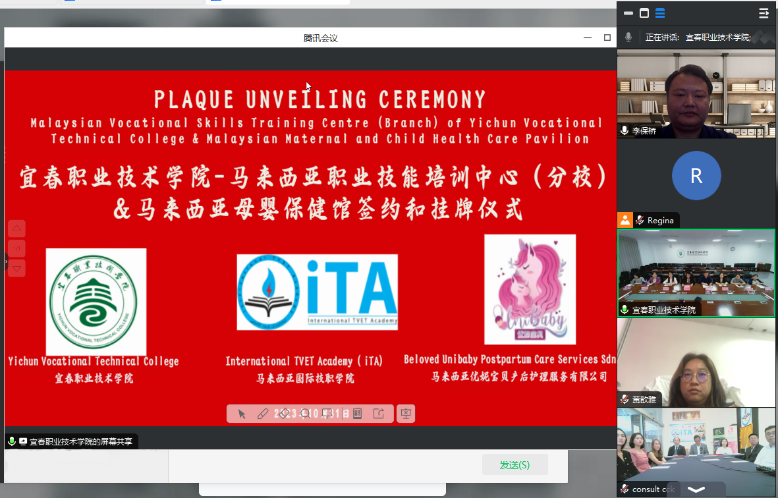Go to previous slide with up arrow
The image size is (778, 498).
click(x=17, y=229)
